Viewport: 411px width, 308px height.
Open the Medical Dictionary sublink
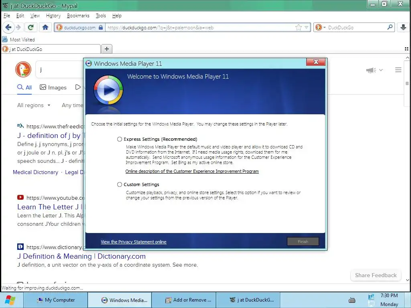(x=35, y=172)
